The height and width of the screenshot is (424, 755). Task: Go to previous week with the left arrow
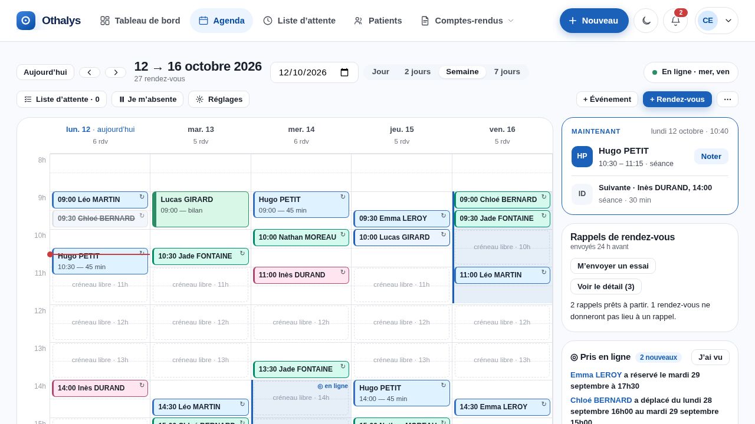90,72
